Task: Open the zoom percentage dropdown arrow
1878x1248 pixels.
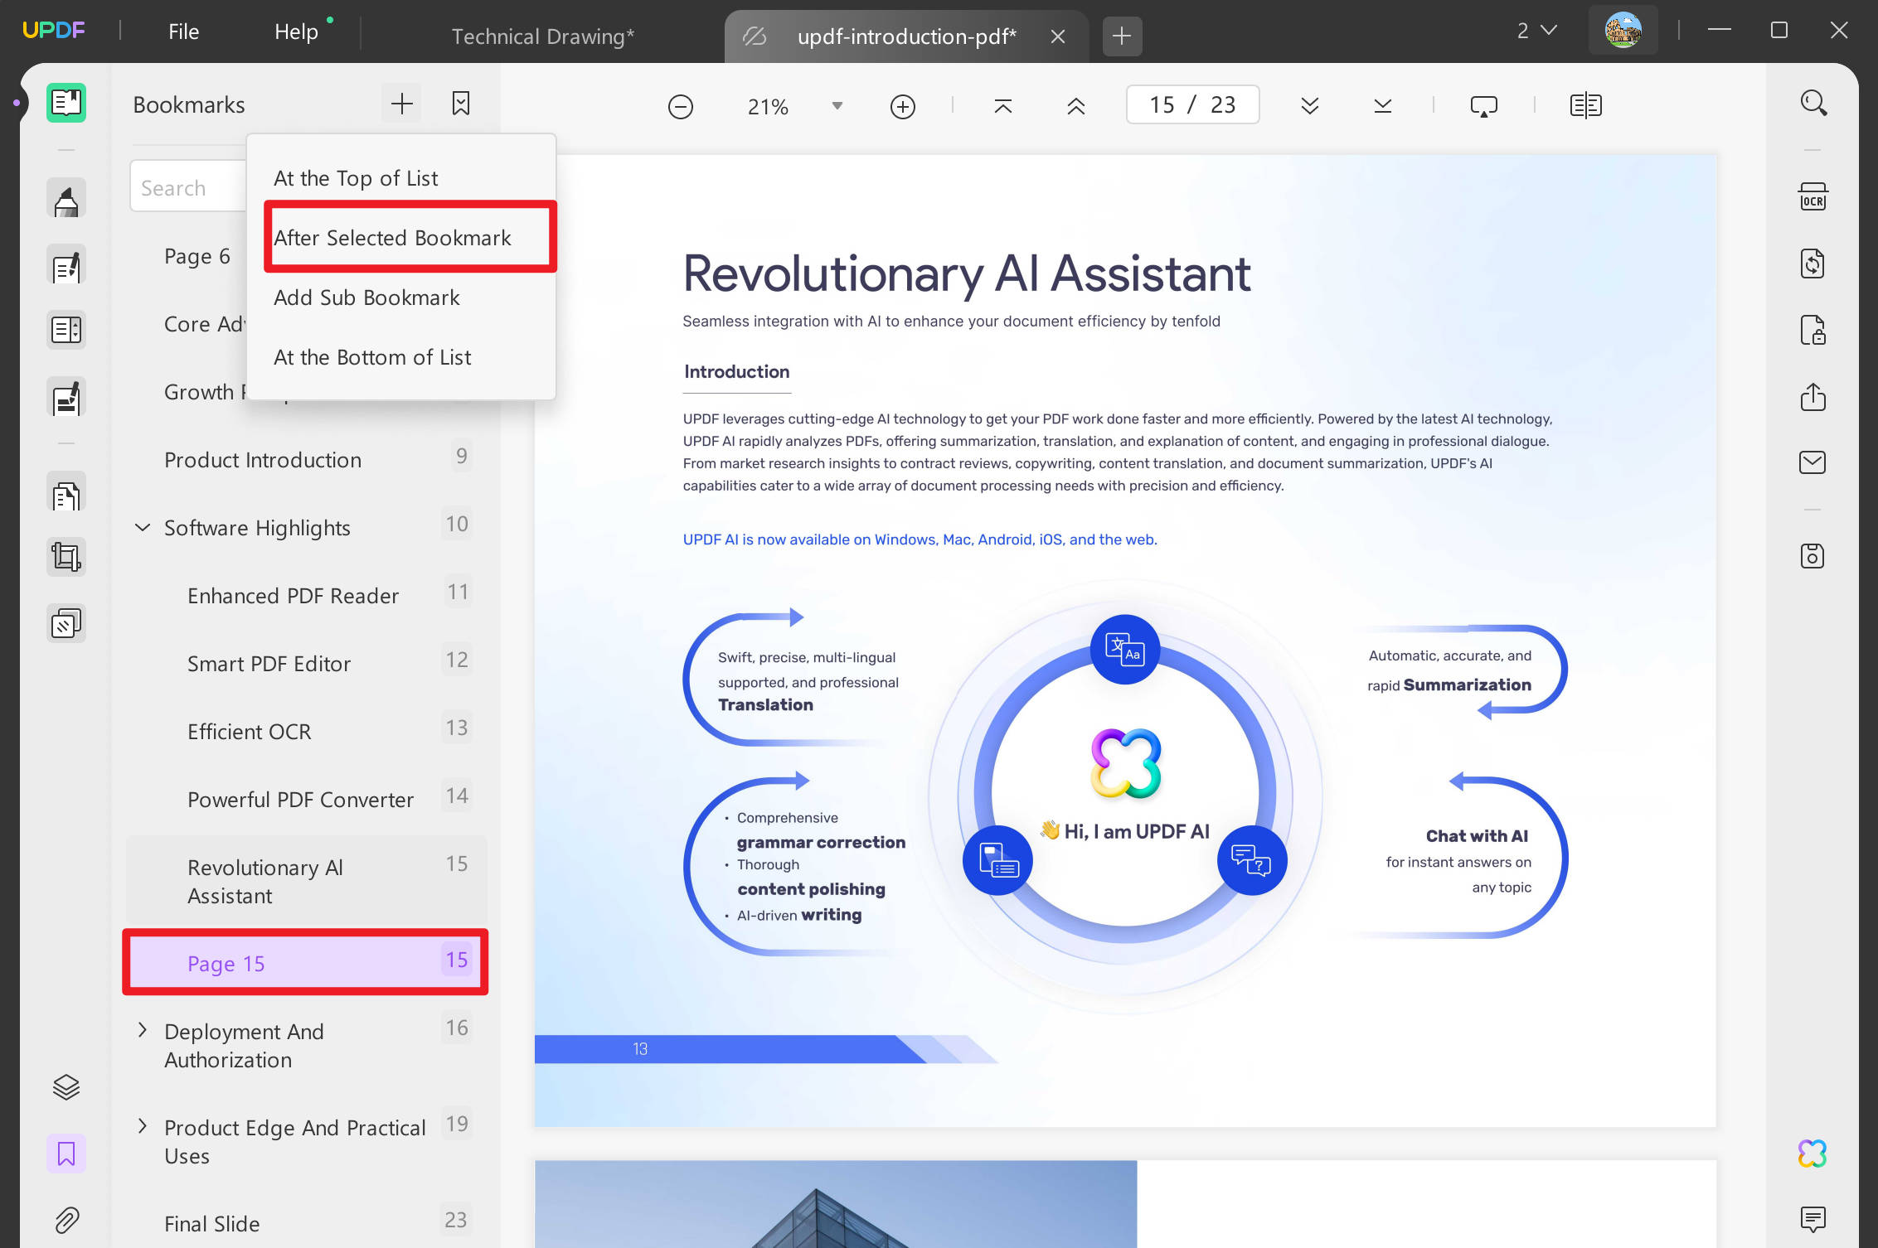Action: point(837,105)
